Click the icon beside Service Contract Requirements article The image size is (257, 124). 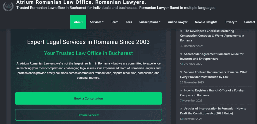pyautogui.click(x=181, y=72)
